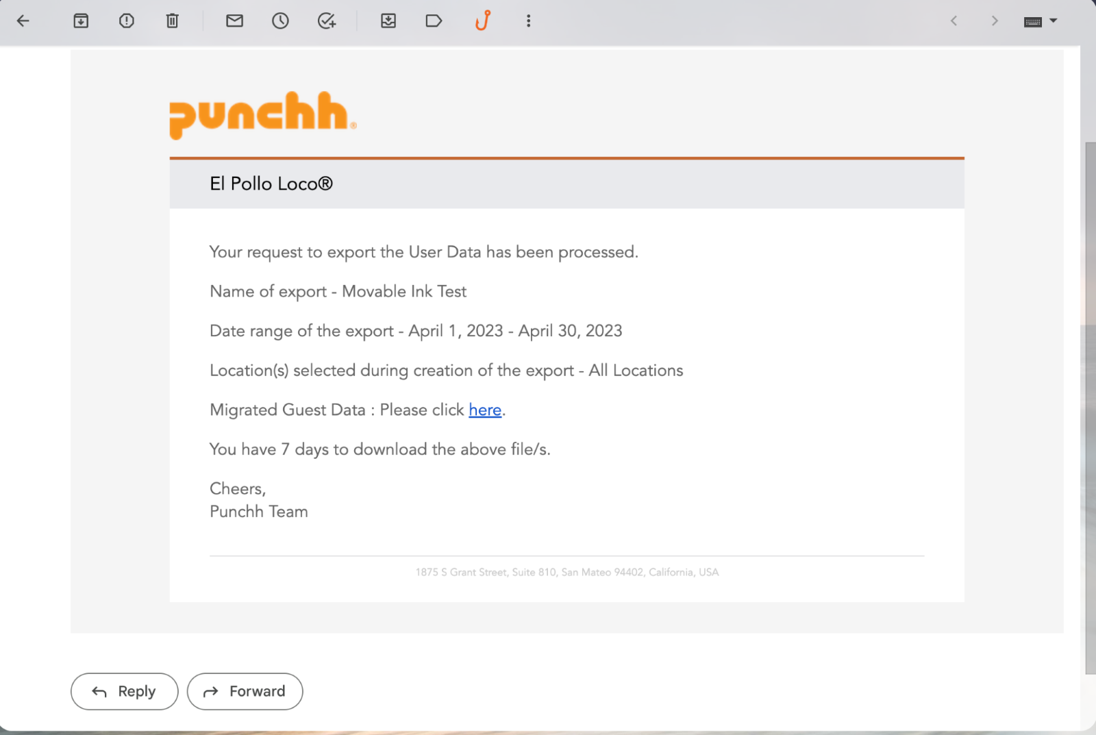1096x735 pixels.
Task: Click the page's vertical scrollbar
Action: [x=1089, y=408]
